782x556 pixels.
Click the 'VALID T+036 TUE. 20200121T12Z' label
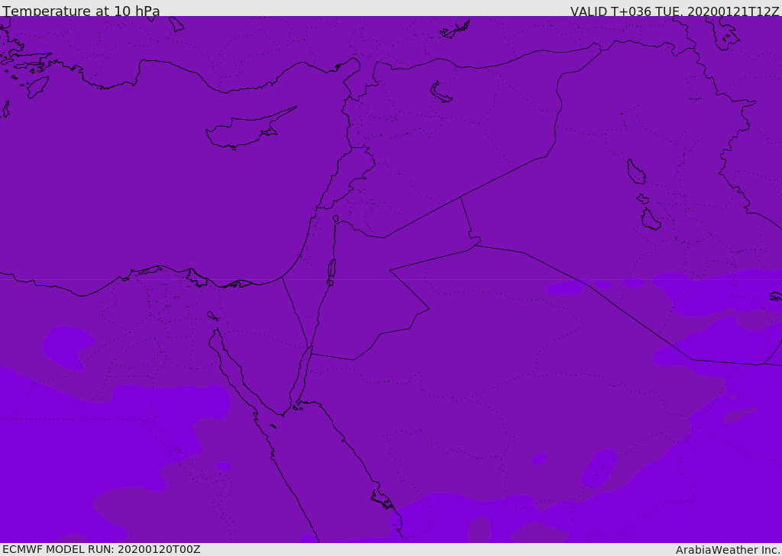pyautogui.click(x=675, y=11)
